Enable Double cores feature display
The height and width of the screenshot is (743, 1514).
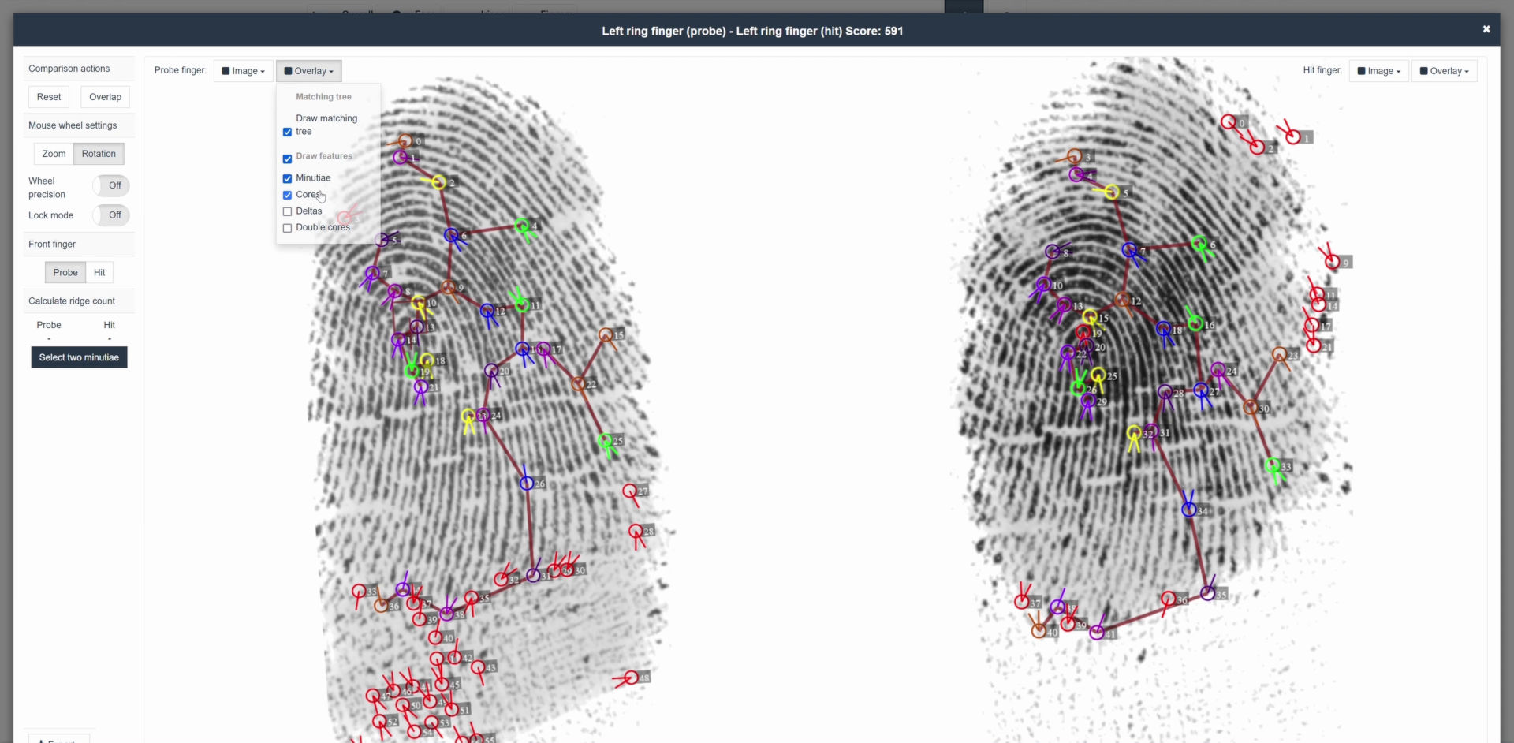(288, 228)
